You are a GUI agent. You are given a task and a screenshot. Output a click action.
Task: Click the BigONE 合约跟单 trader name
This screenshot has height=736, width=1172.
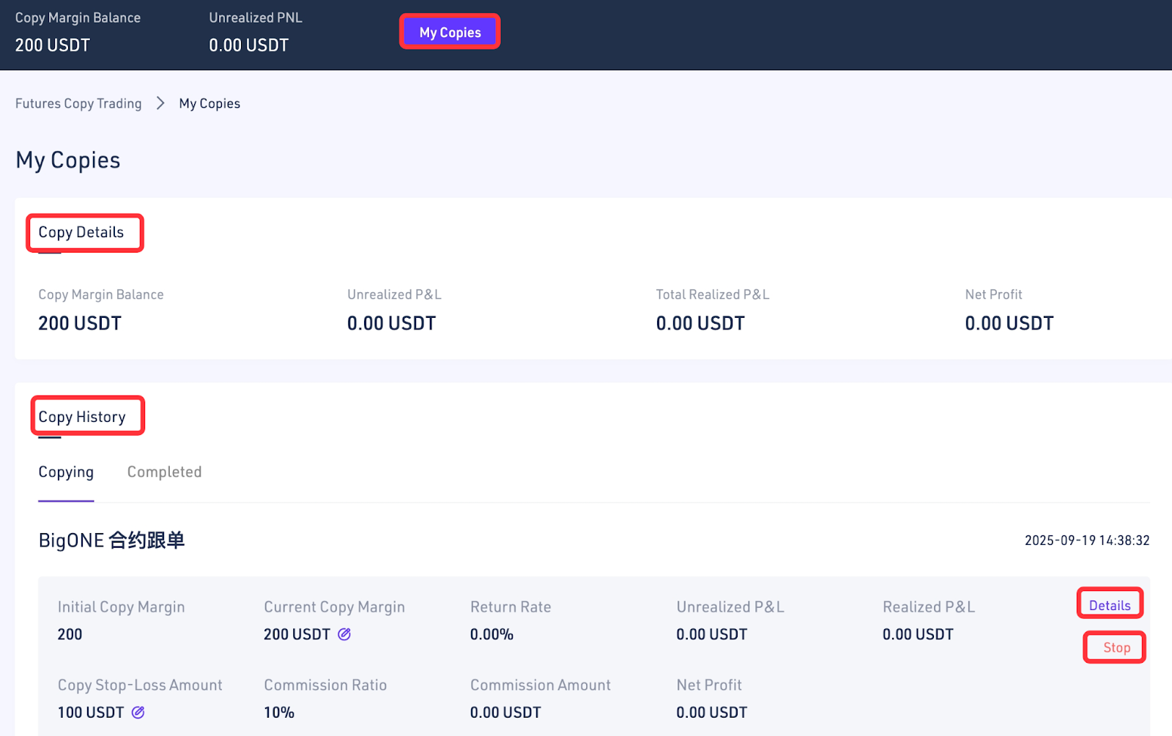(x=111, y=540)
